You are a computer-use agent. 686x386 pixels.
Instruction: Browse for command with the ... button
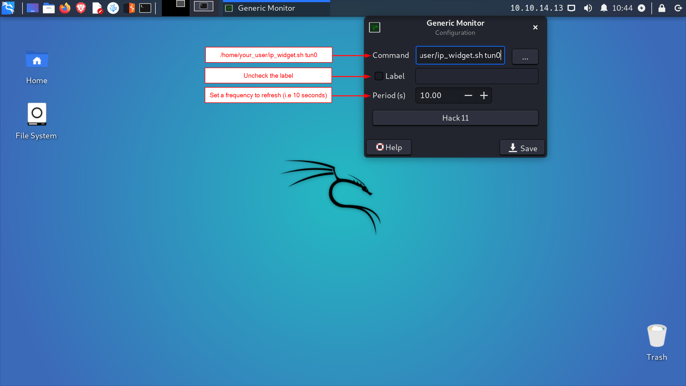tap(525, 57)
